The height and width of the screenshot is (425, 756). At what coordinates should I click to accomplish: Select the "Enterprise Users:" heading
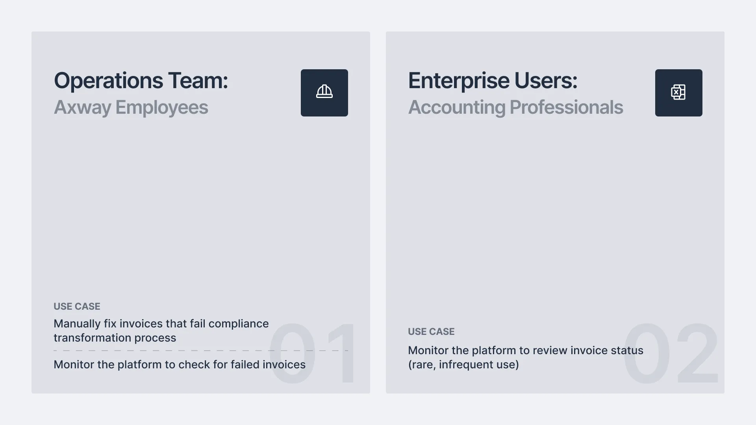[493, 81]
